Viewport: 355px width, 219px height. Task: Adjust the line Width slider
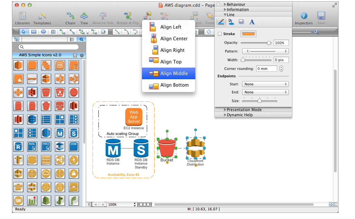tap(243, 60)
